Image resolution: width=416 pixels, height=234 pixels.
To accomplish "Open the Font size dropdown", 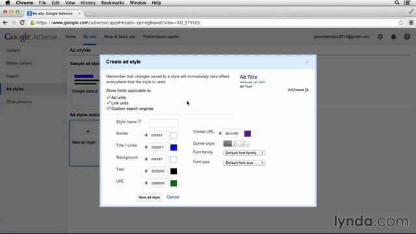I will 244,162.
